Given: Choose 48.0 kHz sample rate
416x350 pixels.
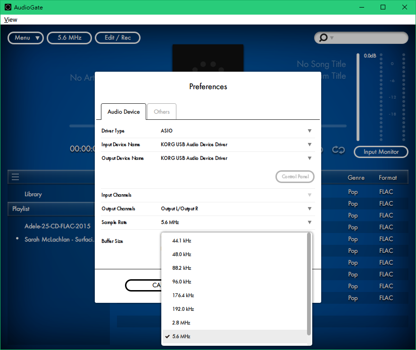Looking at the screenshot, I should (234, 254).
